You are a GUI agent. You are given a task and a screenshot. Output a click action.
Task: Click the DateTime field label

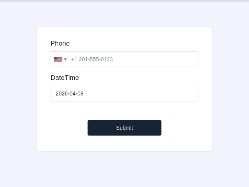[65, 78]
